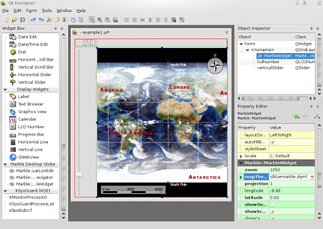Select the Edit Buddies mode icon
Image resolution: width=323 pixels, height=229 pixels.
[107, 20]
